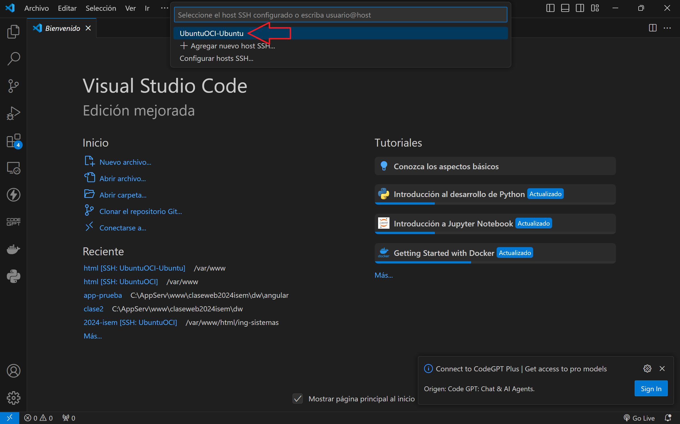Click Abrir archivo link
680x424 pixels.
pyautogui.click(x=122, y=179)
